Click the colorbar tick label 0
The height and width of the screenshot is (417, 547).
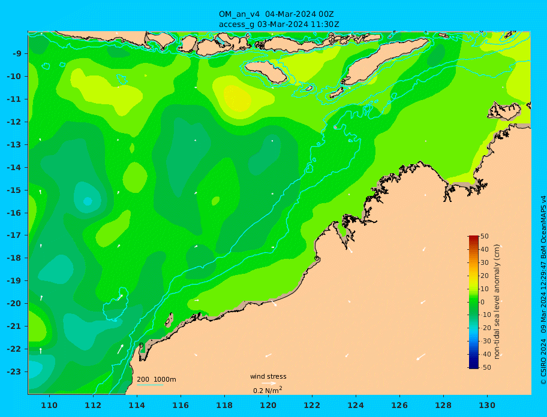coord(482,302)
